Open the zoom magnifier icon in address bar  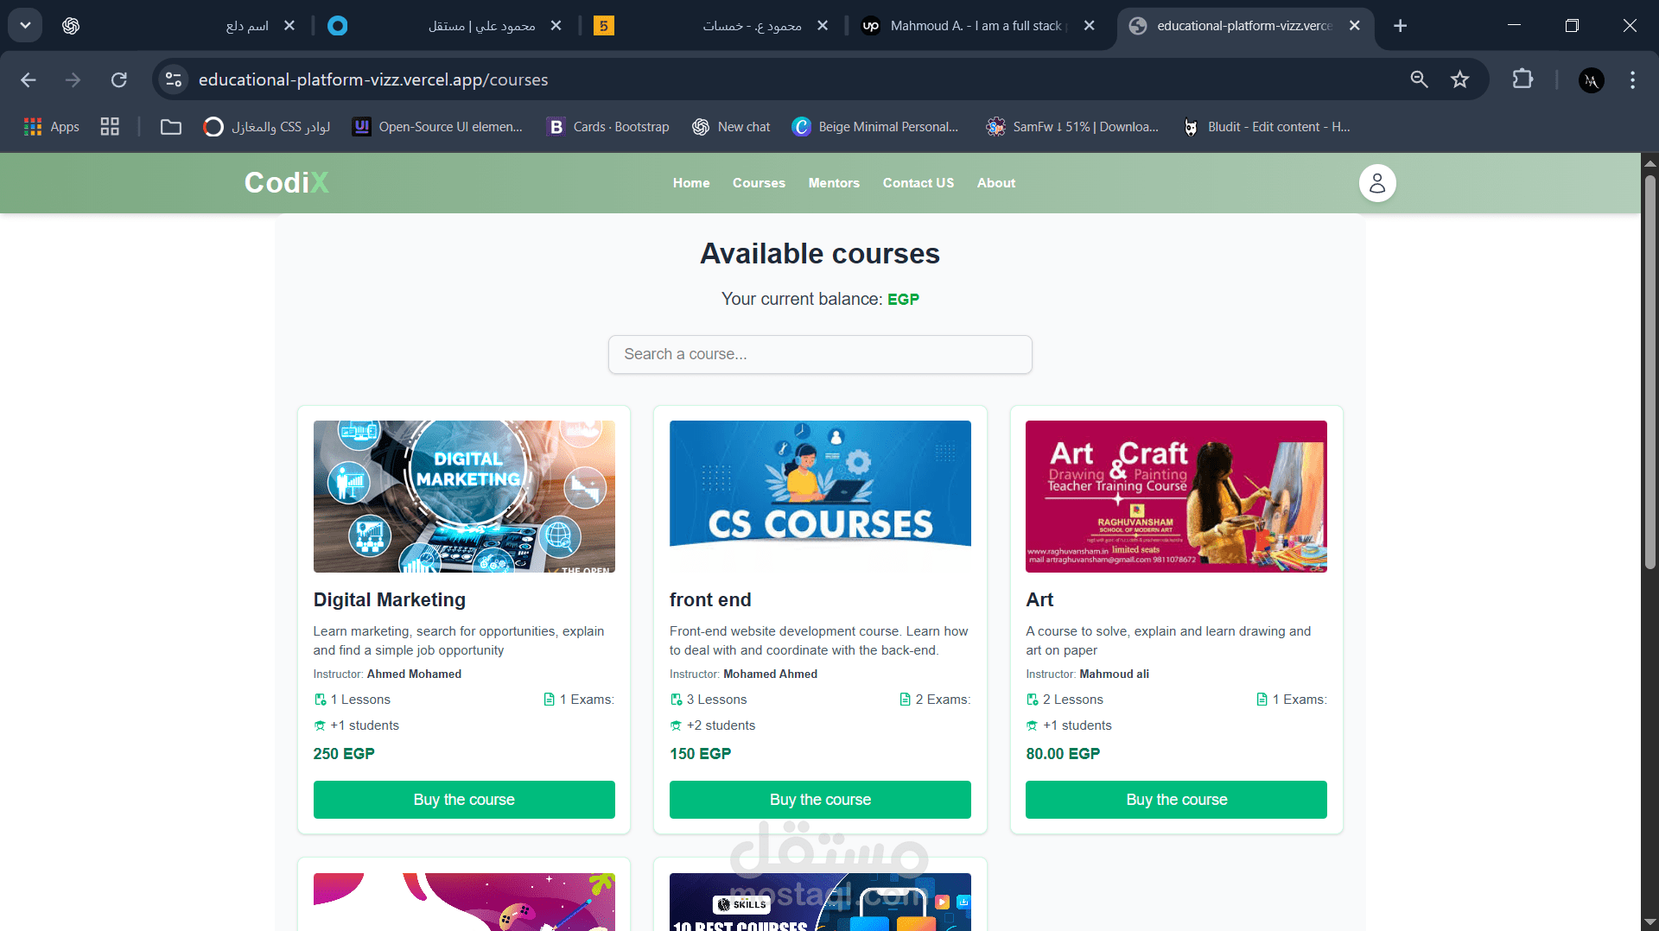coord(1419,79)
